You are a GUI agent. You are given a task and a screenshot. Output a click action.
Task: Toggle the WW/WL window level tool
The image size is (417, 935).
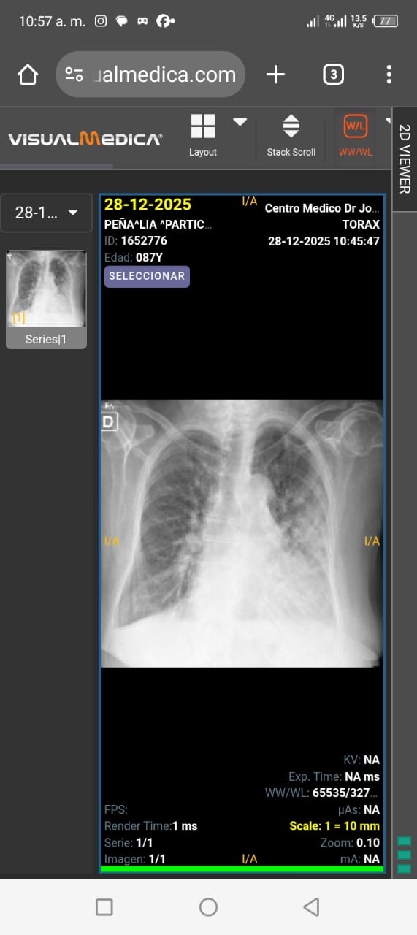point(356,135)
